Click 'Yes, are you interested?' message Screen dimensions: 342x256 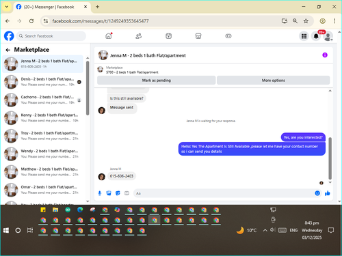[303, 137]
